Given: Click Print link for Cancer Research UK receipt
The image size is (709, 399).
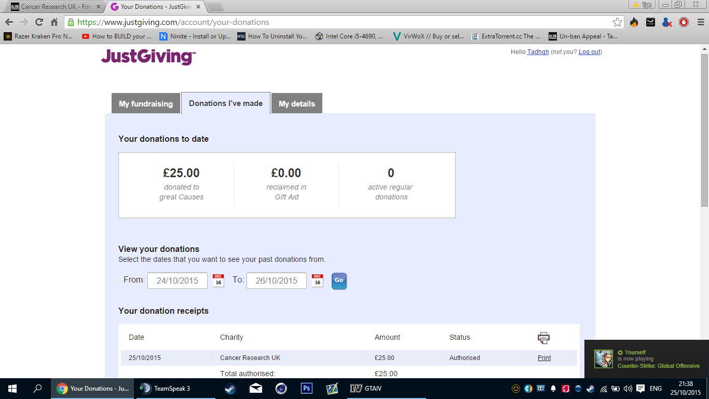Looking at the screenshot, I should click(544, 358).
